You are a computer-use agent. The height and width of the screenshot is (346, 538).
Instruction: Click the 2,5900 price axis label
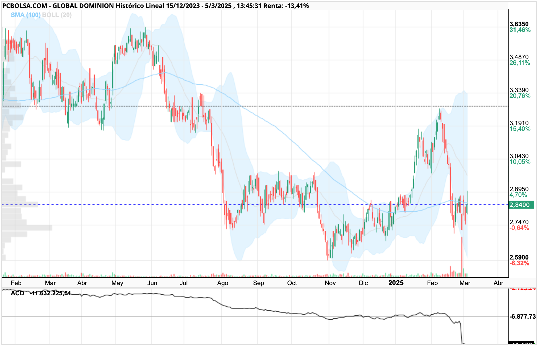point(519,257)
